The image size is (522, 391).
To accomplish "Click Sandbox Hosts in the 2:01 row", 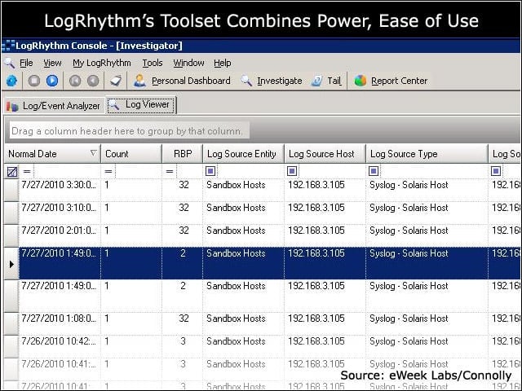I will point(236,231).
